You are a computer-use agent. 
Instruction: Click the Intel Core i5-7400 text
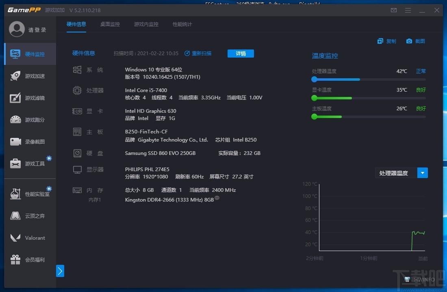pyautogui.click(x=146, y=90)
